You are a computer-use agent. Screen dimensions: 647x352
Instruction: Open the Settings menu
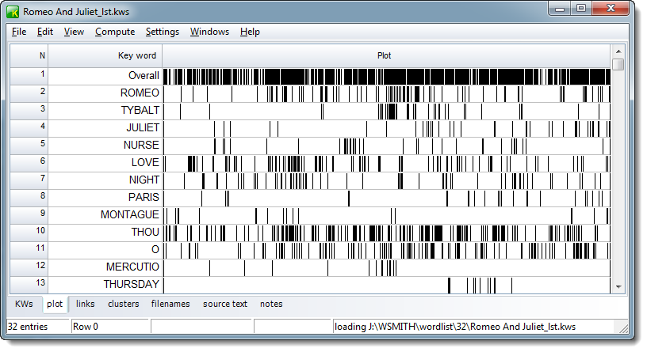click(163, 32)
